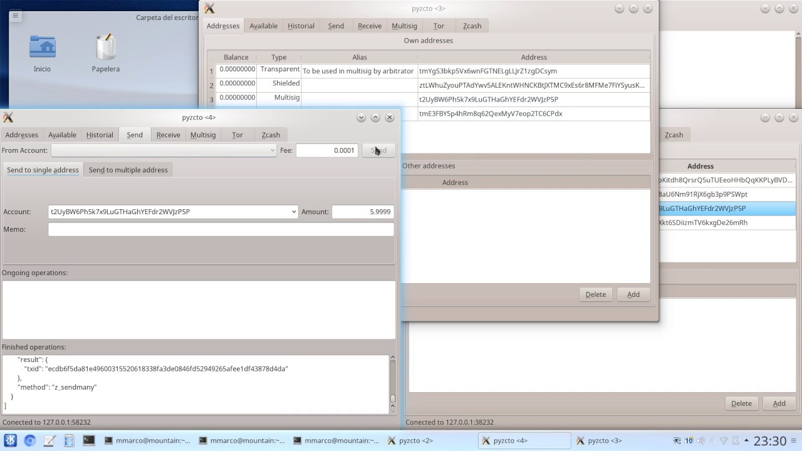Open the Klipper scissors clipboard icon
The image size is (802, 451).
point(736,440)
